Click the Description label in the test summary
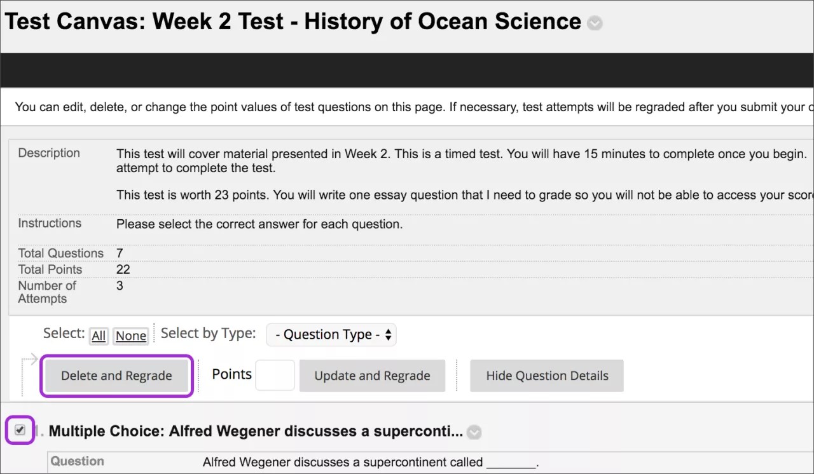Screen dimensions: 814x474 (49, 153)
